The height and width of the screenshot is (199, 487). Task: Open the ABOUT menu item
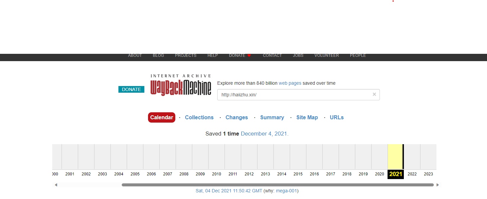tap(135, 55)
